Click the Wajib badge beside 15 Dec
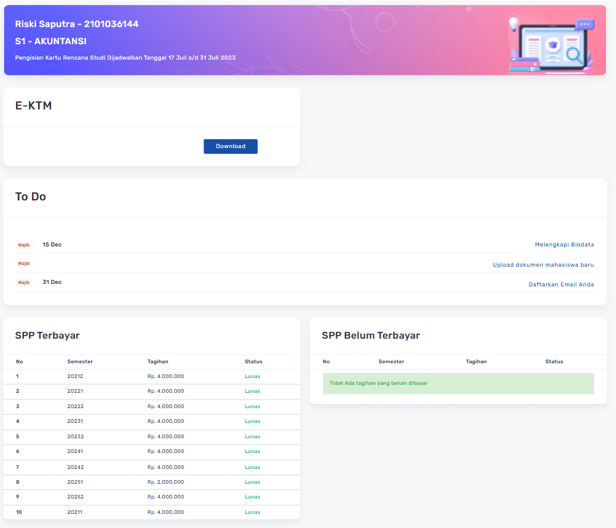Viewport: 616px width, 528px height. point(23,245)
